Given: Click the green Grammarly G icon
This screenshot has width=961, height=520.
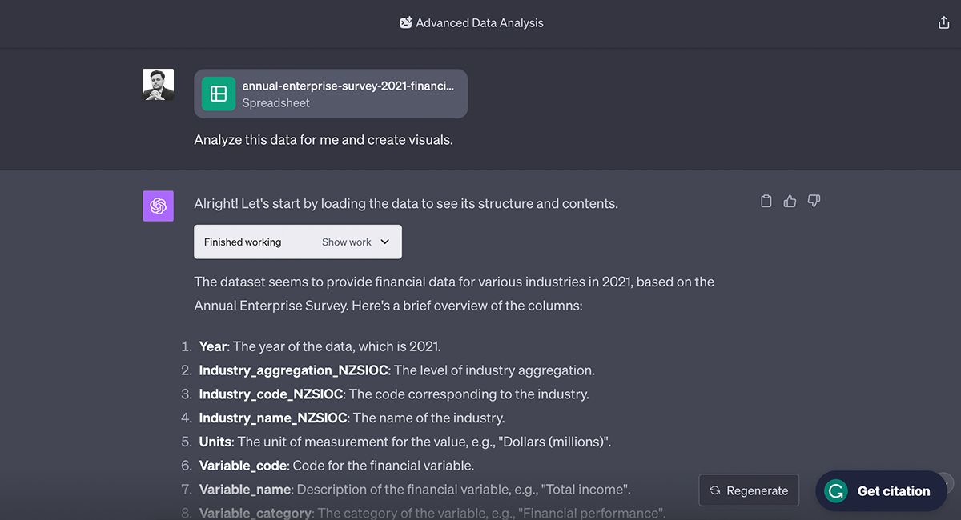Looking at the screenshot, I should tap(836, 491).
